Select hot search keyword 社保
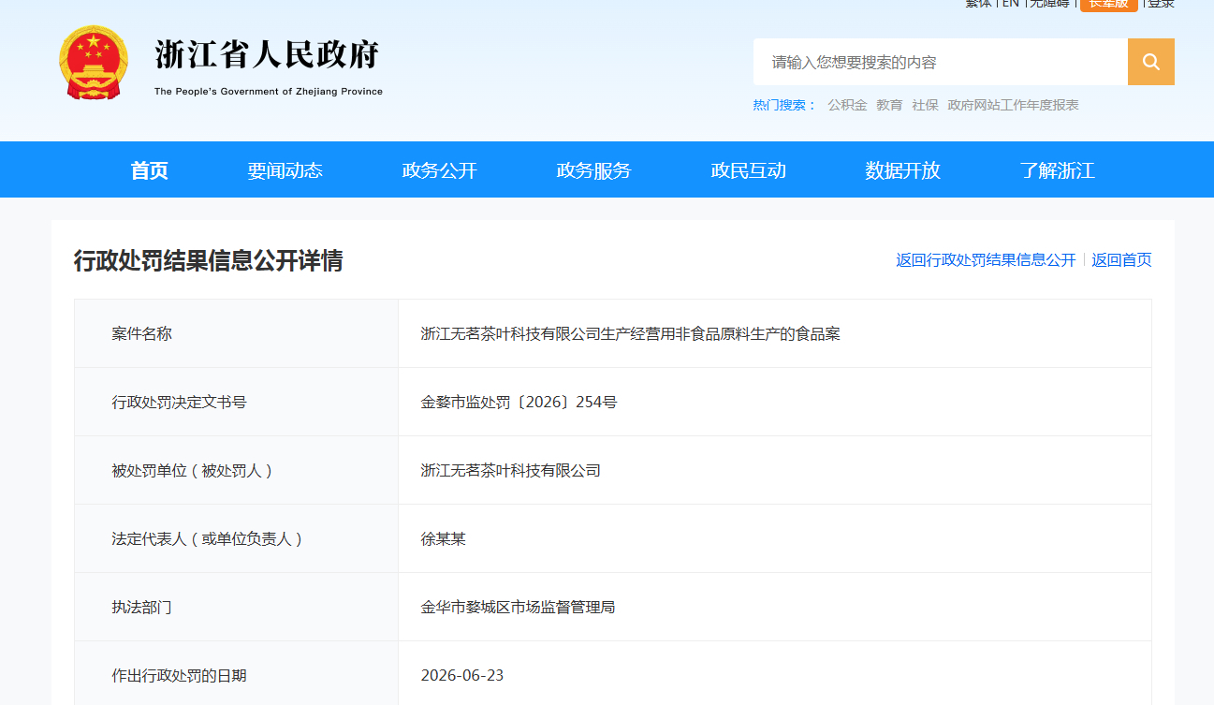The image size is (1214, 705). [x=925, y=105]
